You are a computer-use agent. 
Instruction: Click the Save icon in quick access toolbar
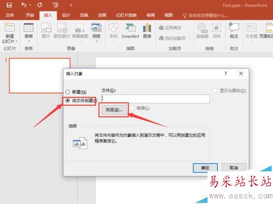[9, 5]
